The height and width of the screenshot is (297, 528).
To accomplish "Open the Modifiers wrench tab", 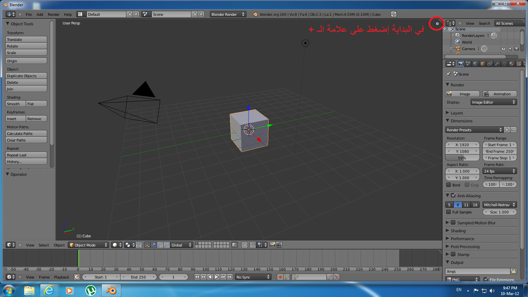I will (x=497, y=64).
